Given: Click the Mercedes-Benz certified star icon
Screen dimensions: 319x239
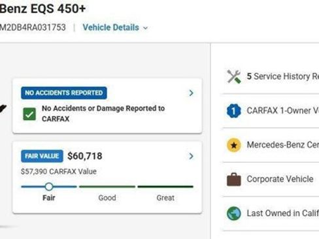Looking at the screenshot, I should pyautogui.click(x=234, y=145).
